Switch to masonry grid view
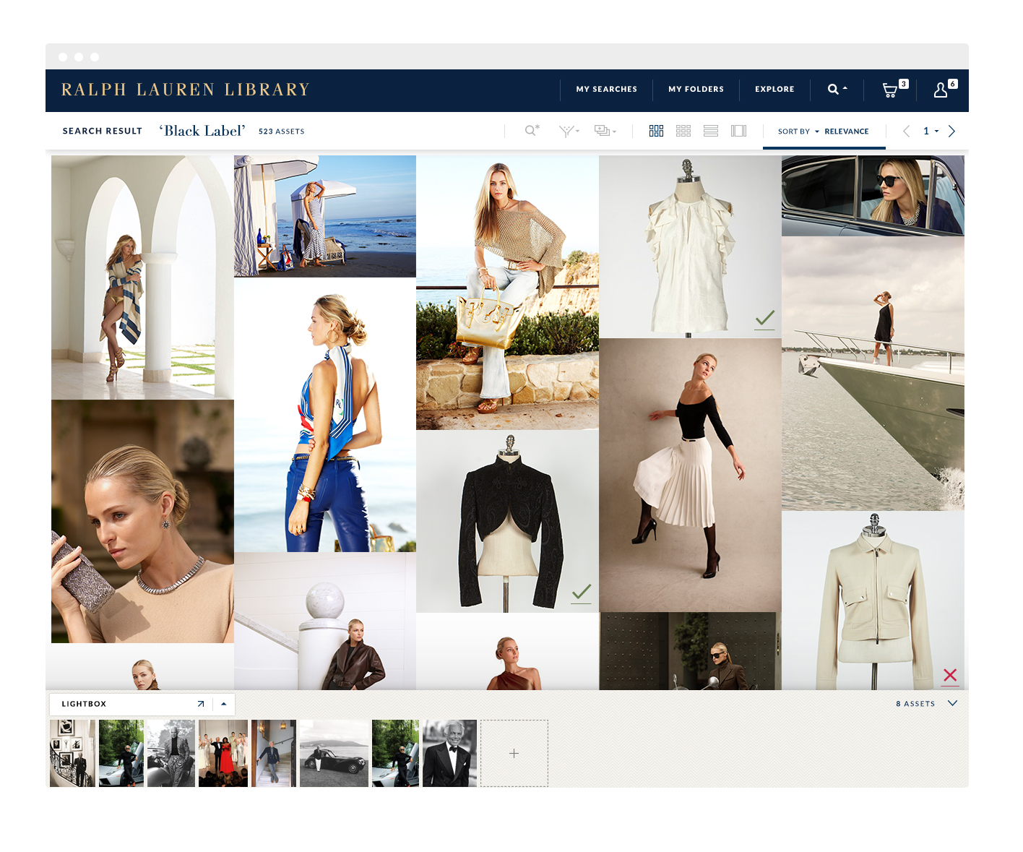Screen dimensions: 1023x852 click(656, 131)
